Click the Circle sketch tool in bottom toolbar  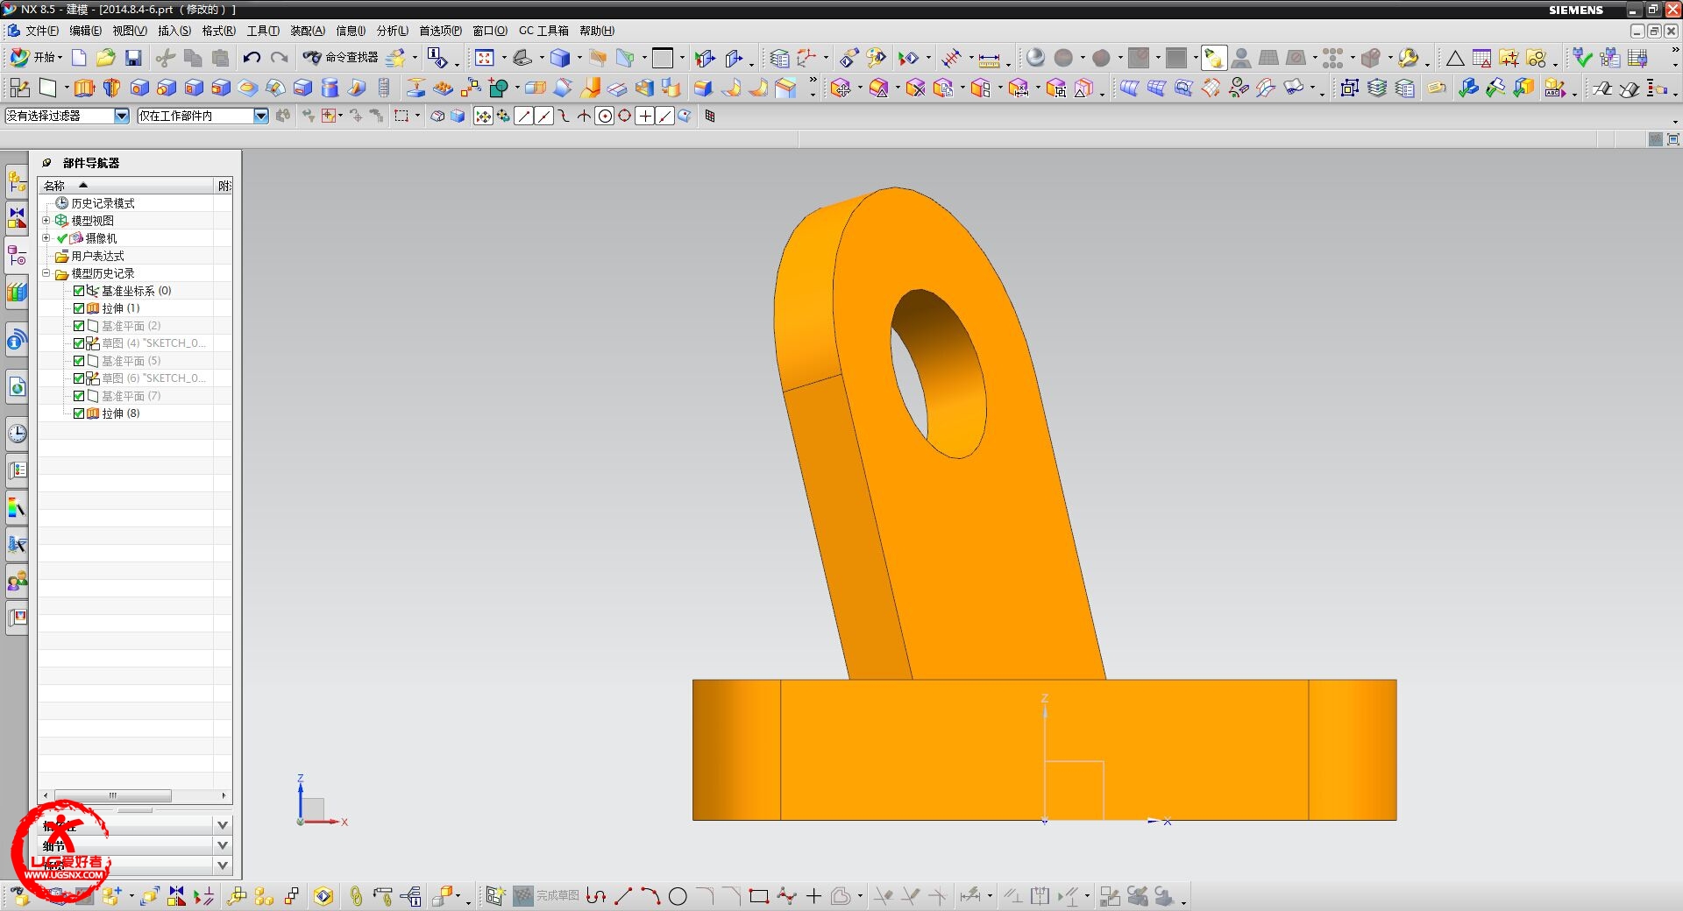point(678,896)
